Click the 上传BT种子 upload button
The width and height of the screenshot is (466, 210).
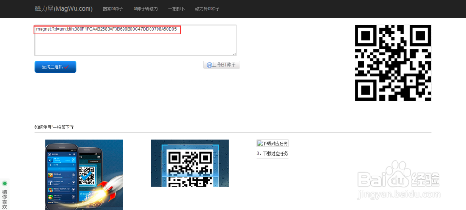(x=221, y=65)
